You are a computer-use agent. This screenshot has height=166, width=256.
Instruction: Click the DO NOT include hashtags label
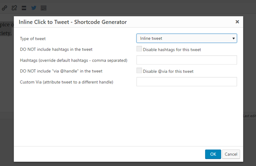[56, 50]
